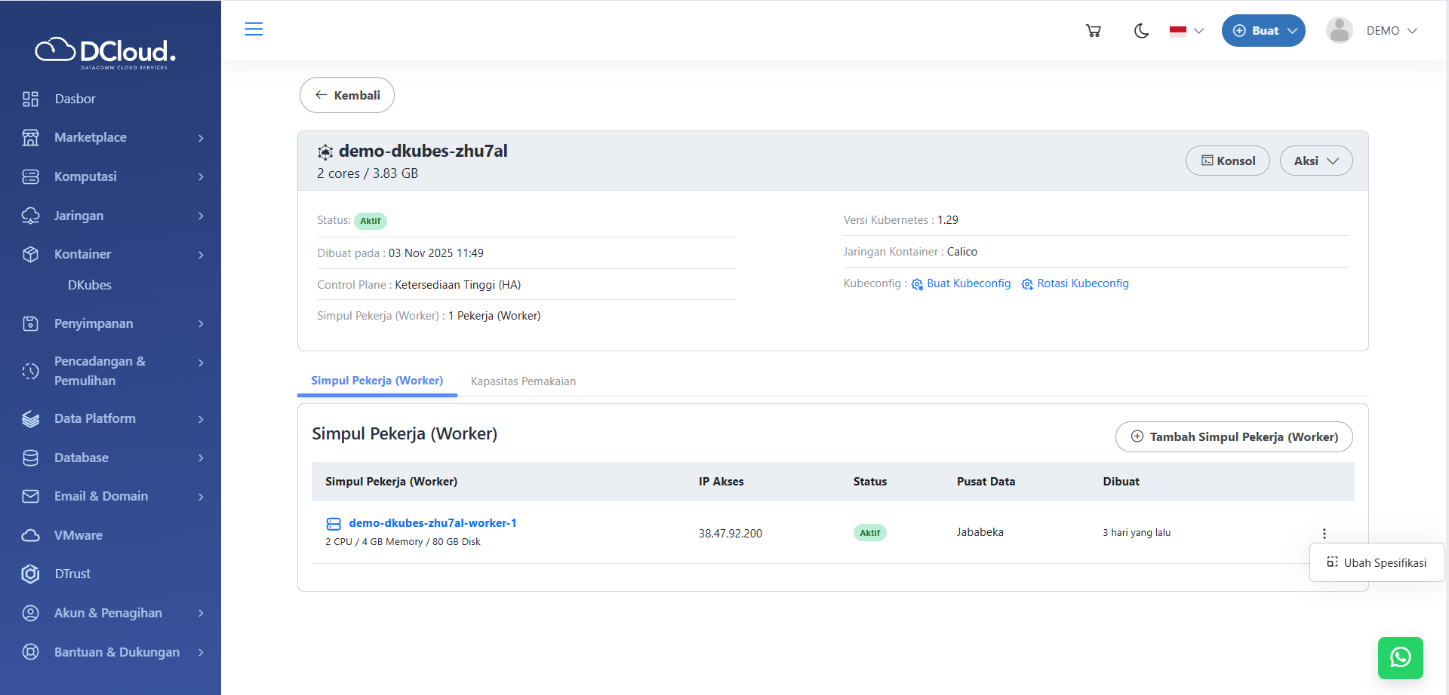Click the Kembali back button
The height and width of the screenshot is (695, 1449).
(x=347, y=95)
